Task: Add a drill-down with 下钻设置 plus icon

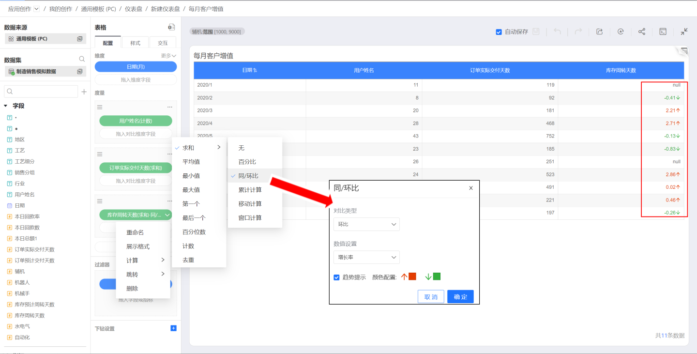Action: [x=174, y=328]
